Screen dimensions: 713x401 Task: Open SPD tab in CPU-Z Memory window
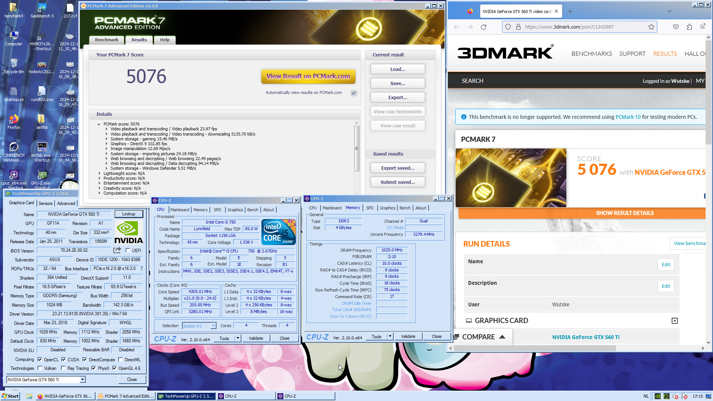[x=369, y=208]
